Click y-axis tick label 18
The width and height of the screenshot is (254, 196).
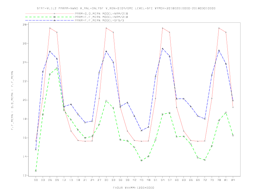pyautogui.click(x=25, y=119)
